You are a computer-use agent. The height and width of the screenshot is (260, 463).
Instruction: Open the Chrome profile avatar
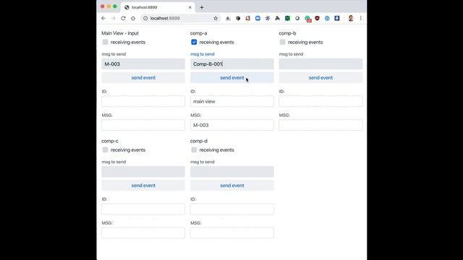click(351, 18)
